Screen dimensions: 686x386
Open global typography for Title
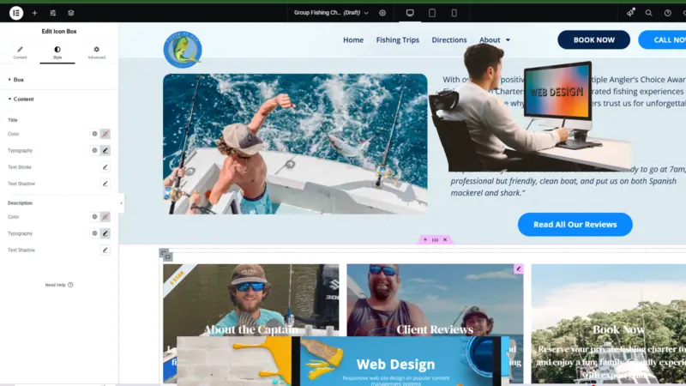click(x=94, y=151)
